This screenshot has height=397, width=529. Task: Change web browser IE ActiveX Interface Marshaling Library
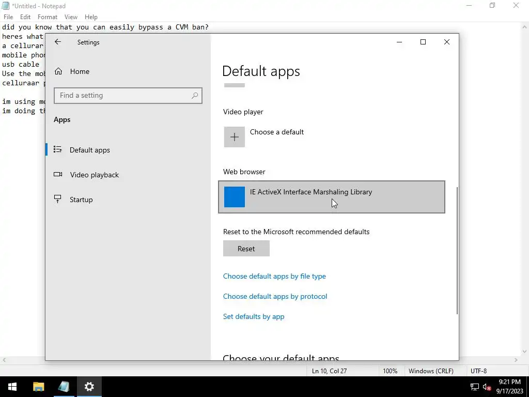331,197
